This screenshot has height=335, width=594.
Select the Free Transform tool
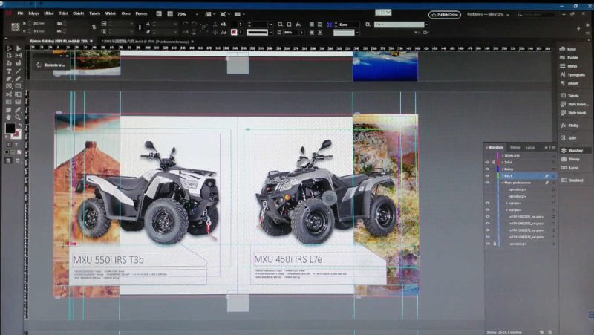18,94
